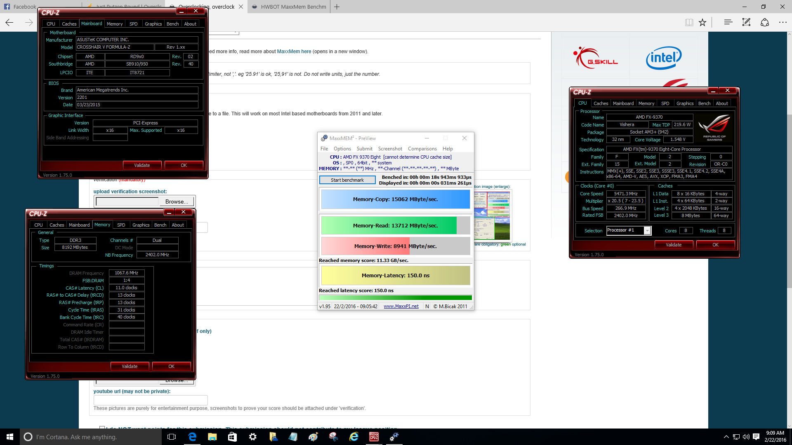Click DRAM Frequency value 1067.6 MHz
792x445 pixels.
(x=127, y=273)
